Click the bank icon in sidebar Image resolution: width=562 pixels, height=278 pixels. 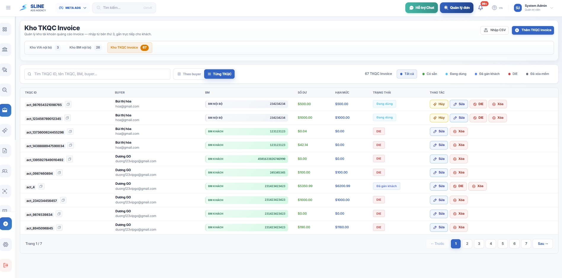click(x=5, y=49)
